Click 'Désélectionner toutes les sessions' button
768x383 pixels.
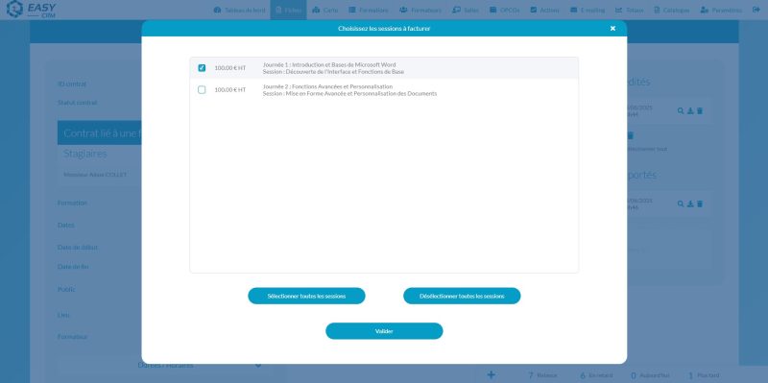pos(462,296)
